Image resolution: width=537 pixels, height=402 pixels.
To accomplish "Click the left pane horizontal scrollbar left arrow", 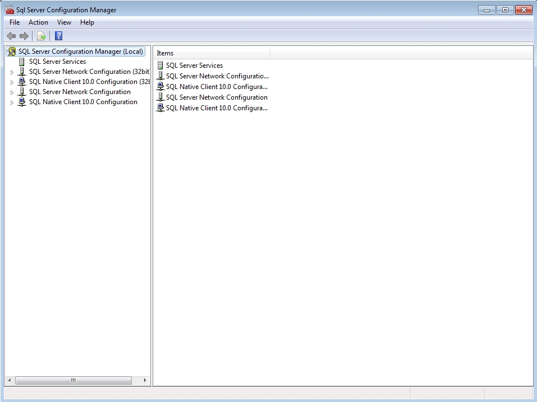I will coord(9,381).
